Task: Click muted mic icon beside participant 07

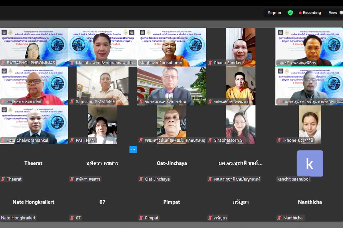Action: pos(72,218)
